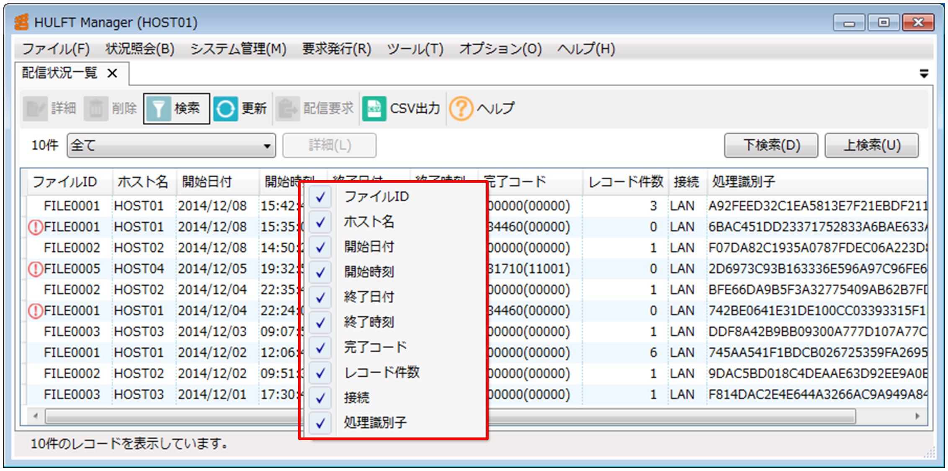Open the ヘルプ(H) menu
This screenshot has width=948, height=471.
click(586, 49)
